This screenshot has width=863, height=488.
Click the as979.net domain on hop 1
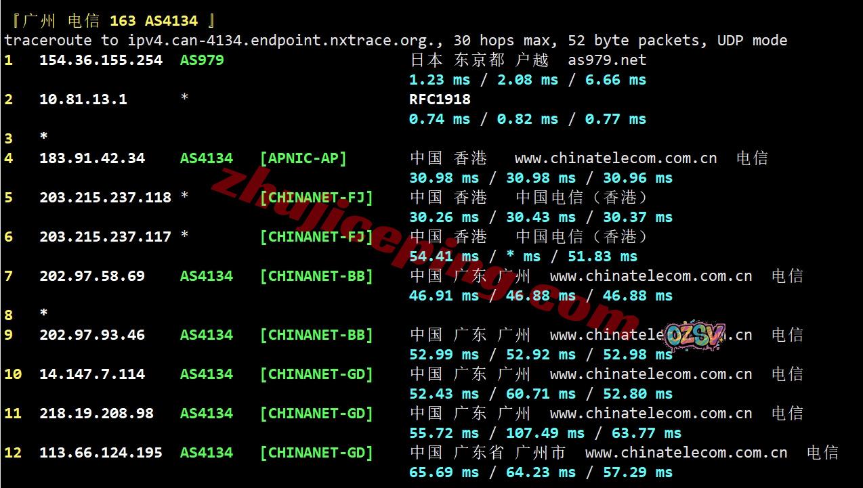607,60
